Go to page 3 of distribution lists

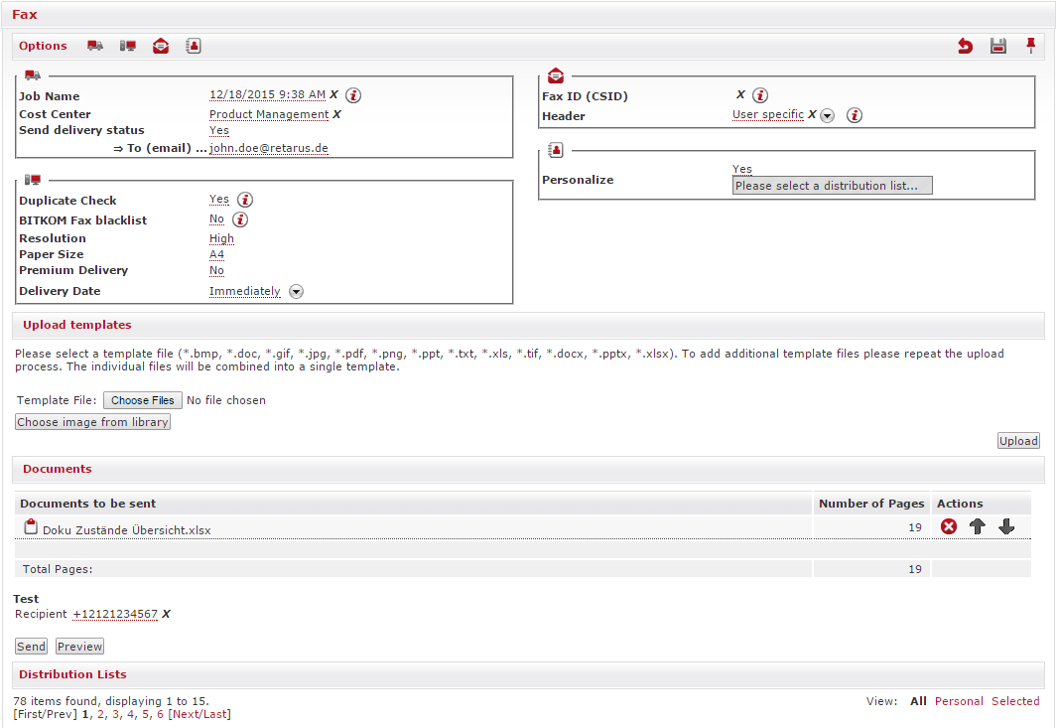115,714
